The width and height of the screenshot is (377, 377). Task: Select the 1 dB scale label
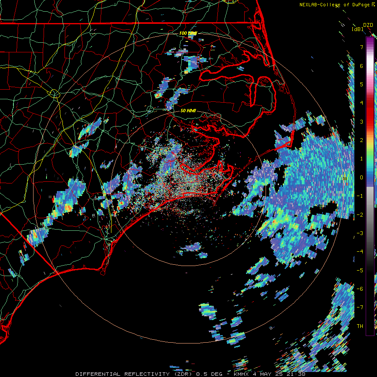[362, 159]
